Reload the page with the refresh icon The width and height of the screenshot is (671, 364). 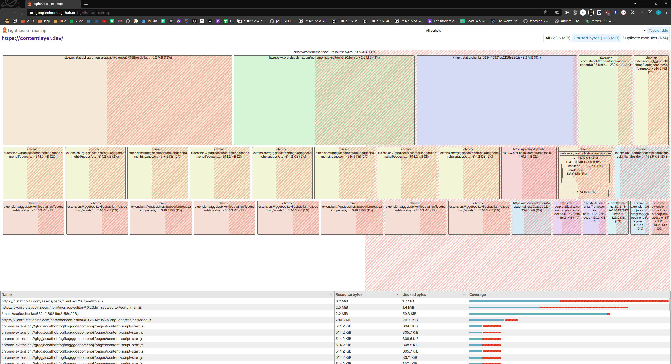[x=22, y=13]
